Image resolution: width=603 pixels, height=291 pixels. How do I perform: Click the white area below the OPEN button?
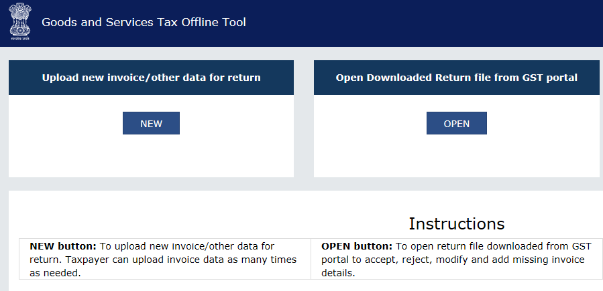point(456,157)
